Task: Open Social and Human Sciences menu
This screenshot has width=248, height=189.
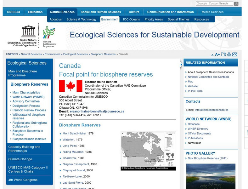Action: (101, 12)
